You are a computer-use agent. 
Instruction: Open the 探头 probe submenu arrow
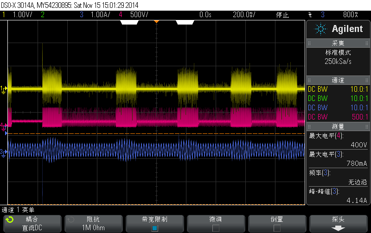click(338, 228)
